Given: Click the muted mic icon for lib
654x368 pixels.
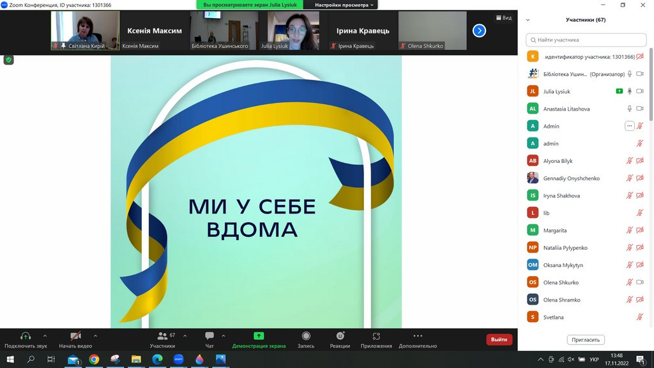Looking at the screenshot, I should (640, 213).
